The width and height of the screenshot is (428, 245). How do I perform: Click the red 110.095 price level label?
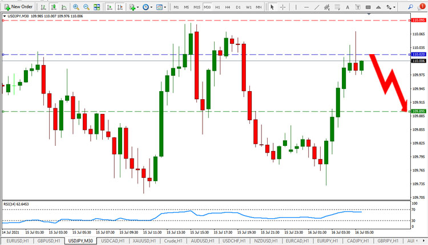point(418,21)
